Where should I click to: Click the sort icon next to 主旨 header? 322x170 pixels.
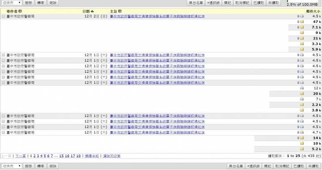[x=120, y=11]
